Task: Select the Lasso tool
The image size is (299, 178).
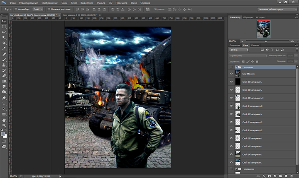Action: coord(4,31)
